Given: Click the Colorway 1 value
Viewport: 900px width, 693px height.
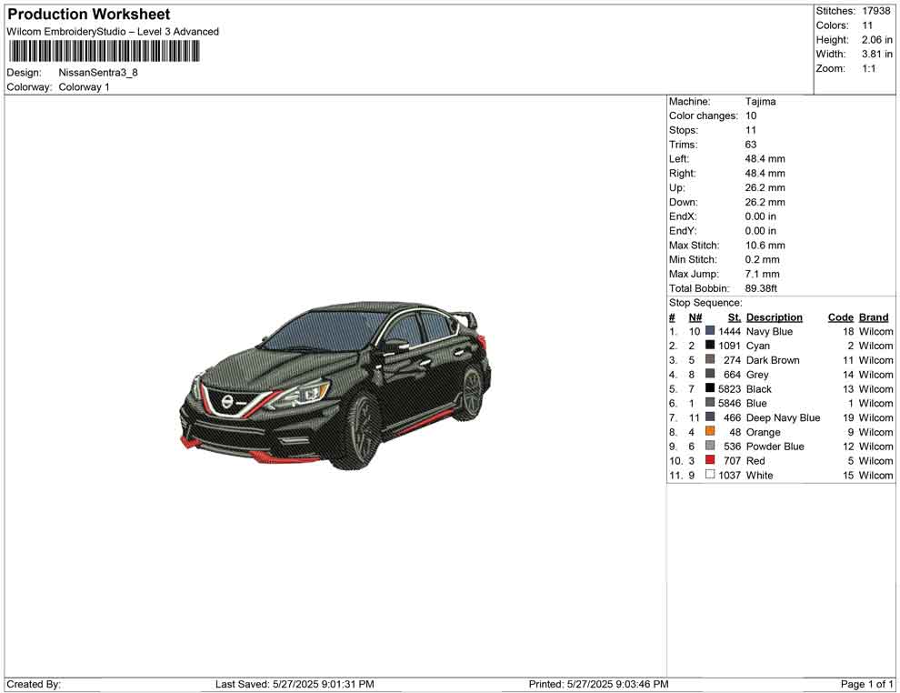Looking at the screenshot, I should click(x=84, y=87).
